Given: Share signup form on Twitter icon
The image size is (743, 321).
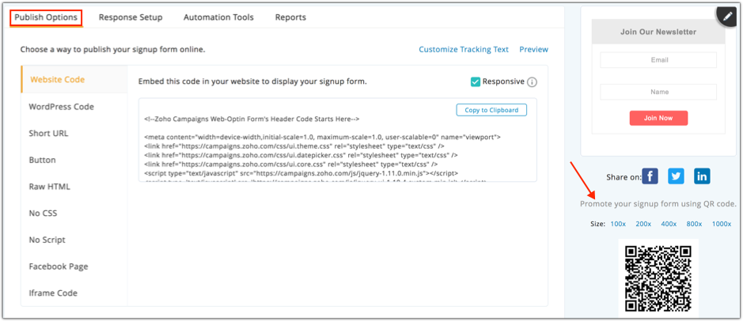Looking at the screenshot, I should coord(677,176).
